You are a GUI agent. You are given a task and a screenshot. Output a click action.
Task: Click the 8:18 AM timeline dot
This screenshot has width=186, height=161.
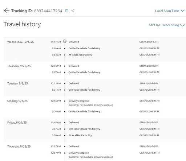click(65, 49)
